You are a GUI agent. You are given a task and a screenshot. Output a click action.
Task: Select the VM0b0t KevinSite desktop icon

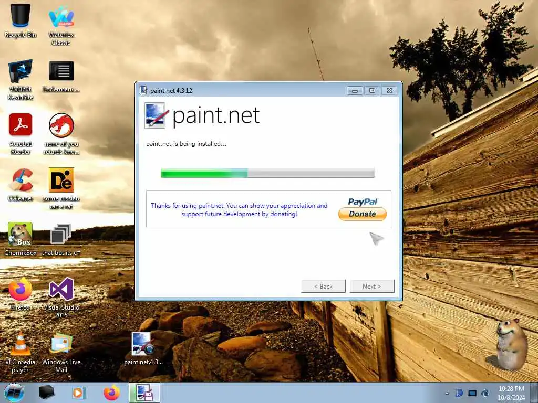click(x=20, y=79)
